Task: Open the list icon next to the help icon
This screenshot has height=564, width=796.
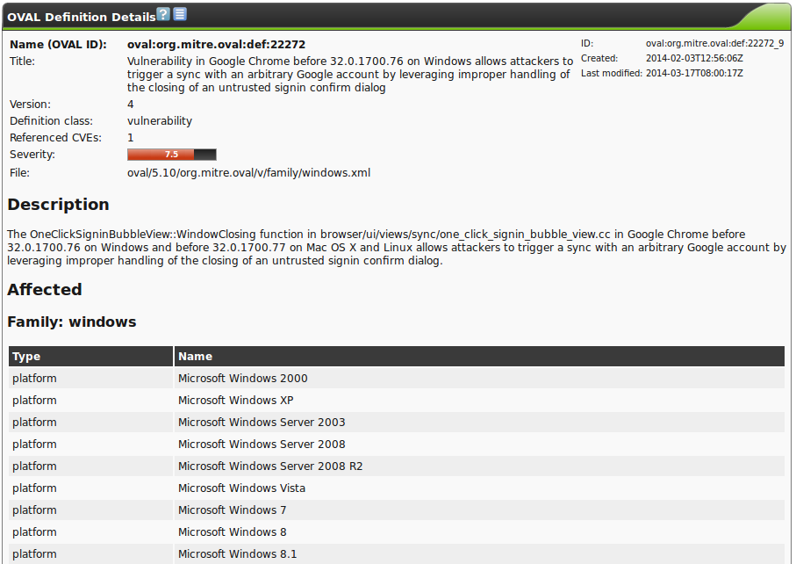Action: point(180,14)
